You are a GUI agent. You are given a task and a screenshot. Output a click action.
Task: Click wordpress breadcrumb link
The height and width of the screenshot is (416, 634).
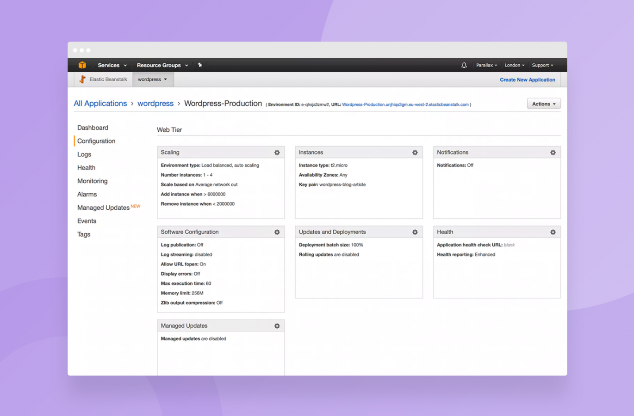pyautogui.click(x=155, y=104)
